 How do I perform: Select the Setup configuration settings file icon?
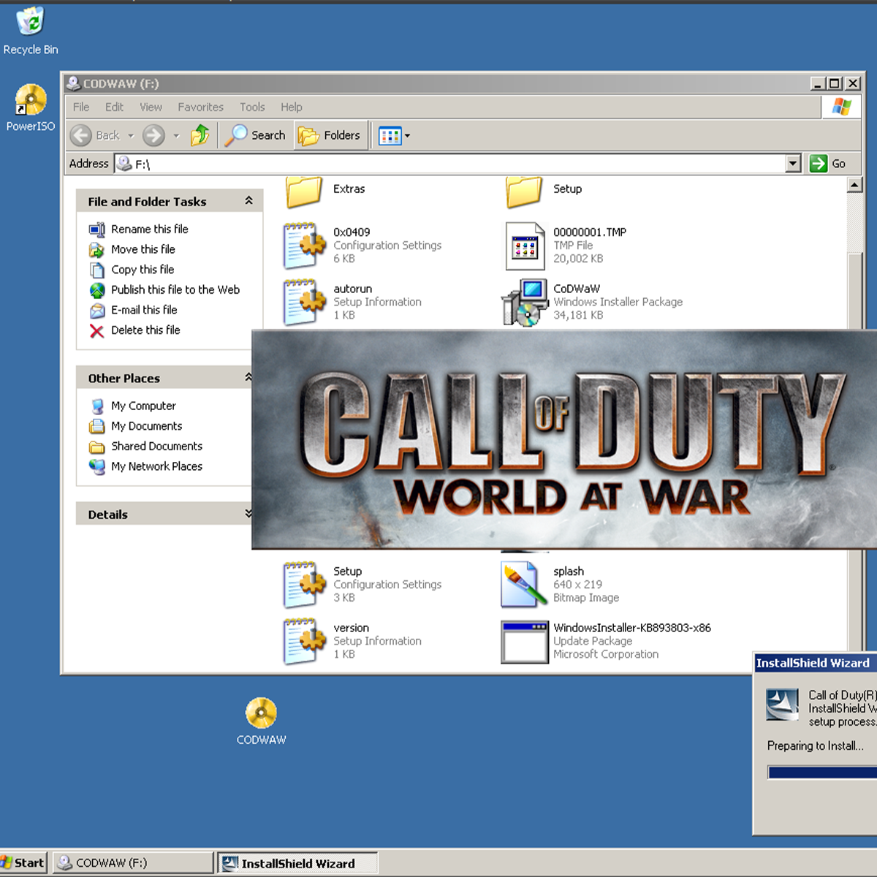304,585
